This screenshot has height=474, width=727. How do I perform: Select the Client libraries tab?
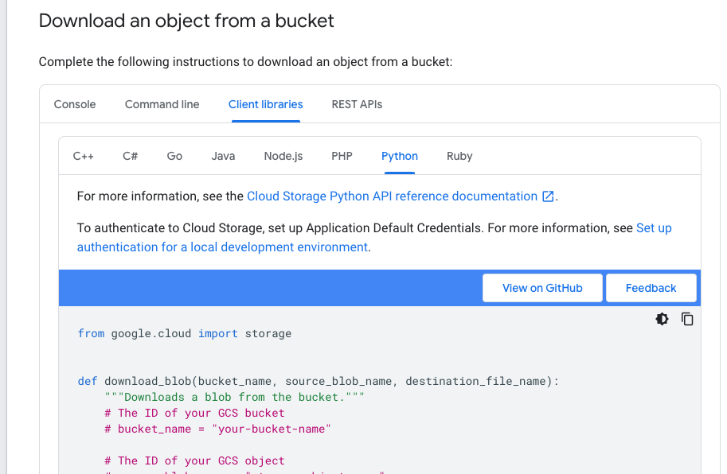(x=266, y=105)
